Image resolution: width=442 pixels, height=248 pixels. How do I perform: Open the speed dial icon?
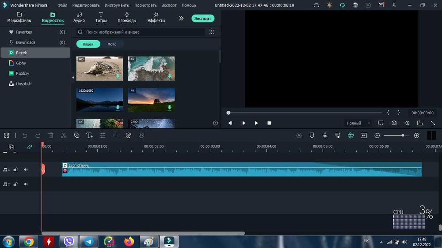pyautogui.click(x=129, y=135)
